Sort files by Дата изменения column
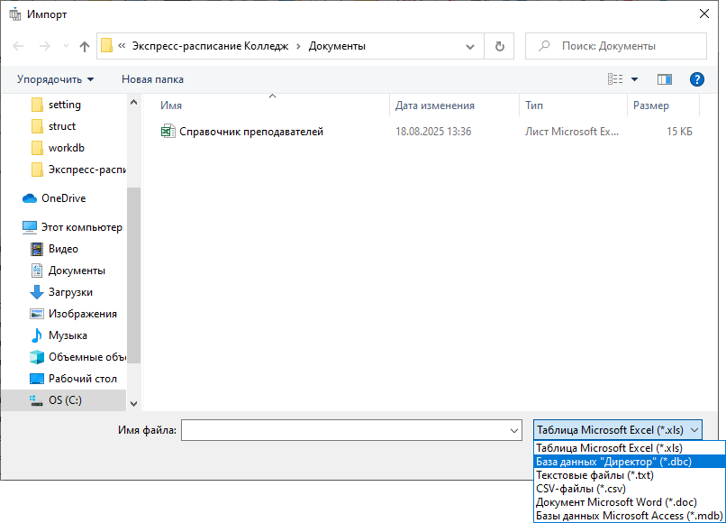This screenshot has width=726, height=523. pyautogui.click(x=434, y=106)
